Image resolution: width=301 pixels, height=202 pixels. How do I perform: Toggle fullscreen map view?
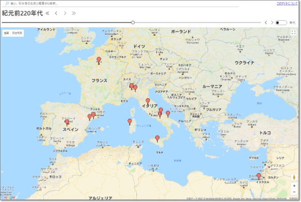(293, 32)
